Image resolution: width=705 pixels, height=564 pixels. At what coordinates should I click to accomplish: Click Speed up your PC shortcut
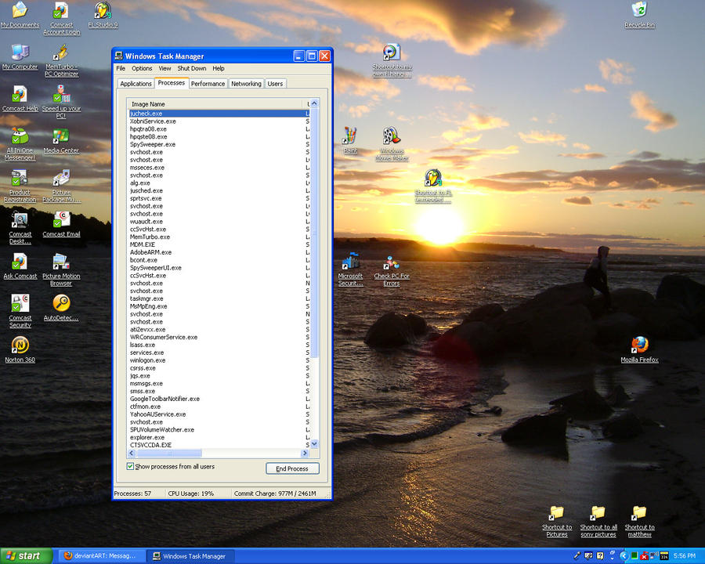62,102
